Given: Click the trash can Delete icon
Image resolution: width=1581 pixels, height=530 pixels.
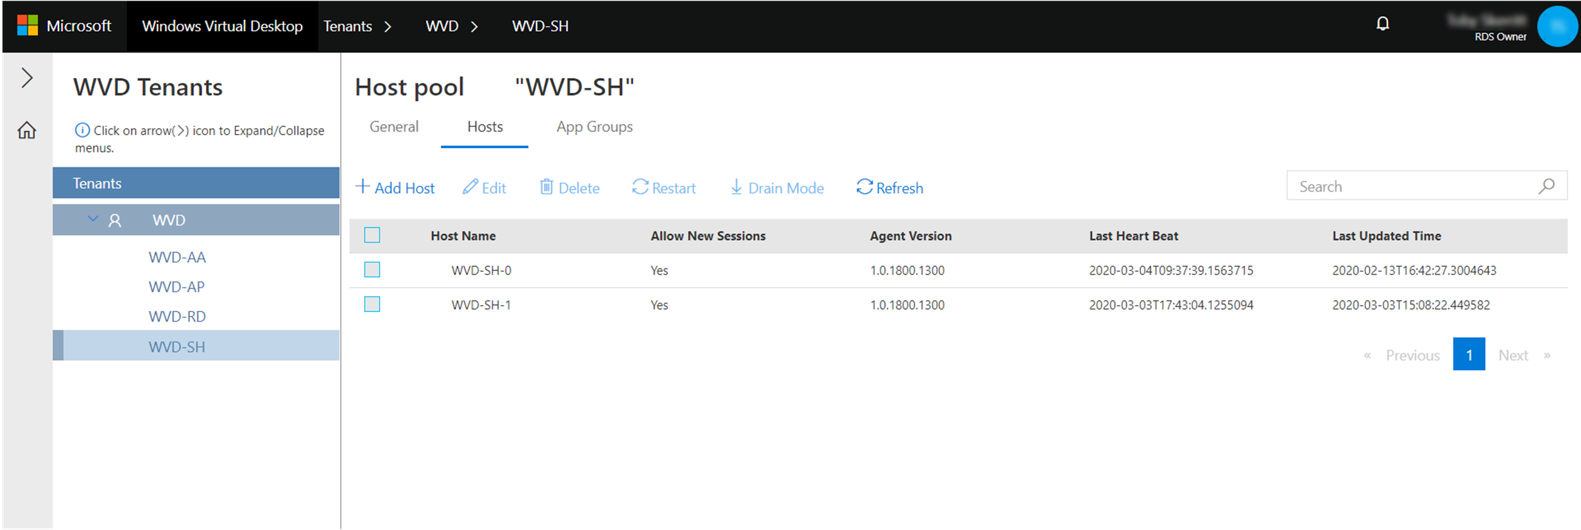Looking at the screenshot, I should click(546, 186).
